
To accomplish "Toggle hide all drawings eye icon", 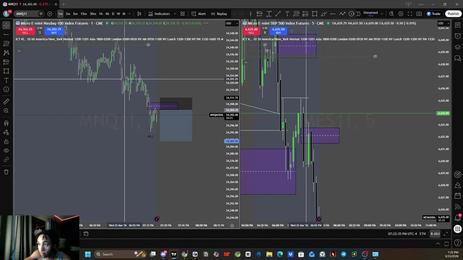I will coord(6,151).
